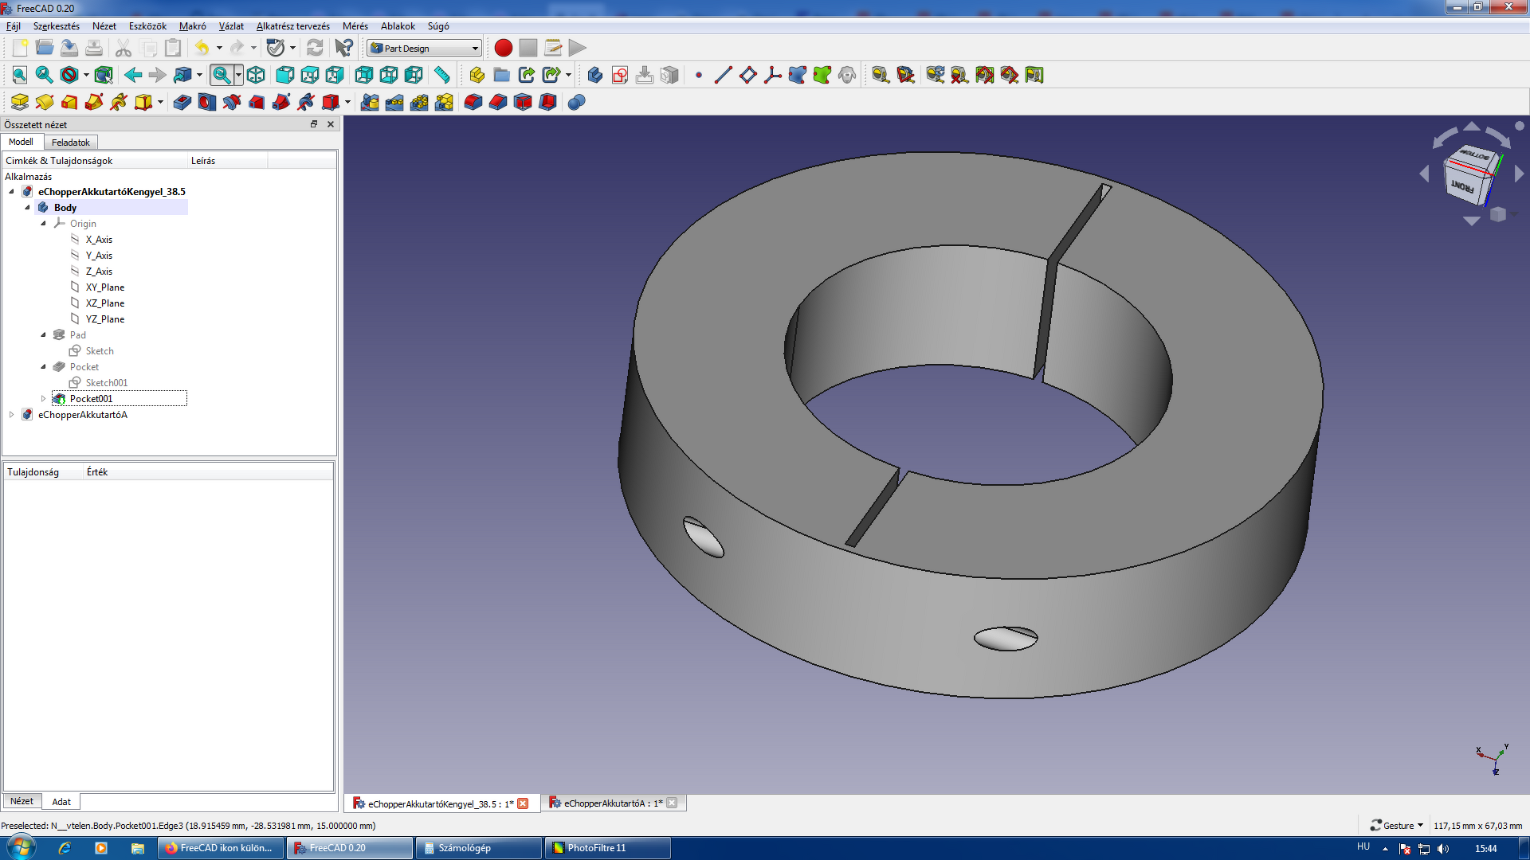The image size is (1530, 860).
Task: Switch to PhotoFiltre 11 in taskbar
Action: (x=607, y=848)
